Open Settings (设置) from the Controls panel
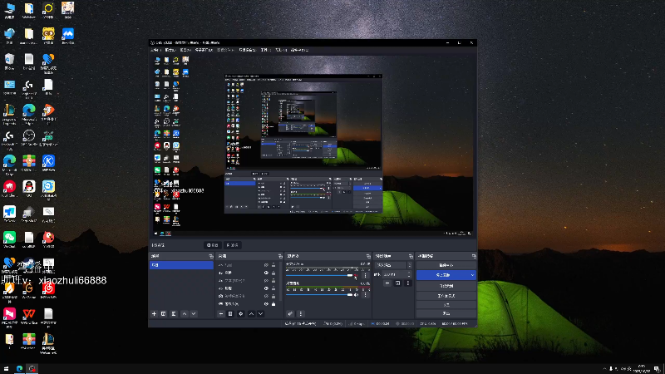 coord(446,305)
